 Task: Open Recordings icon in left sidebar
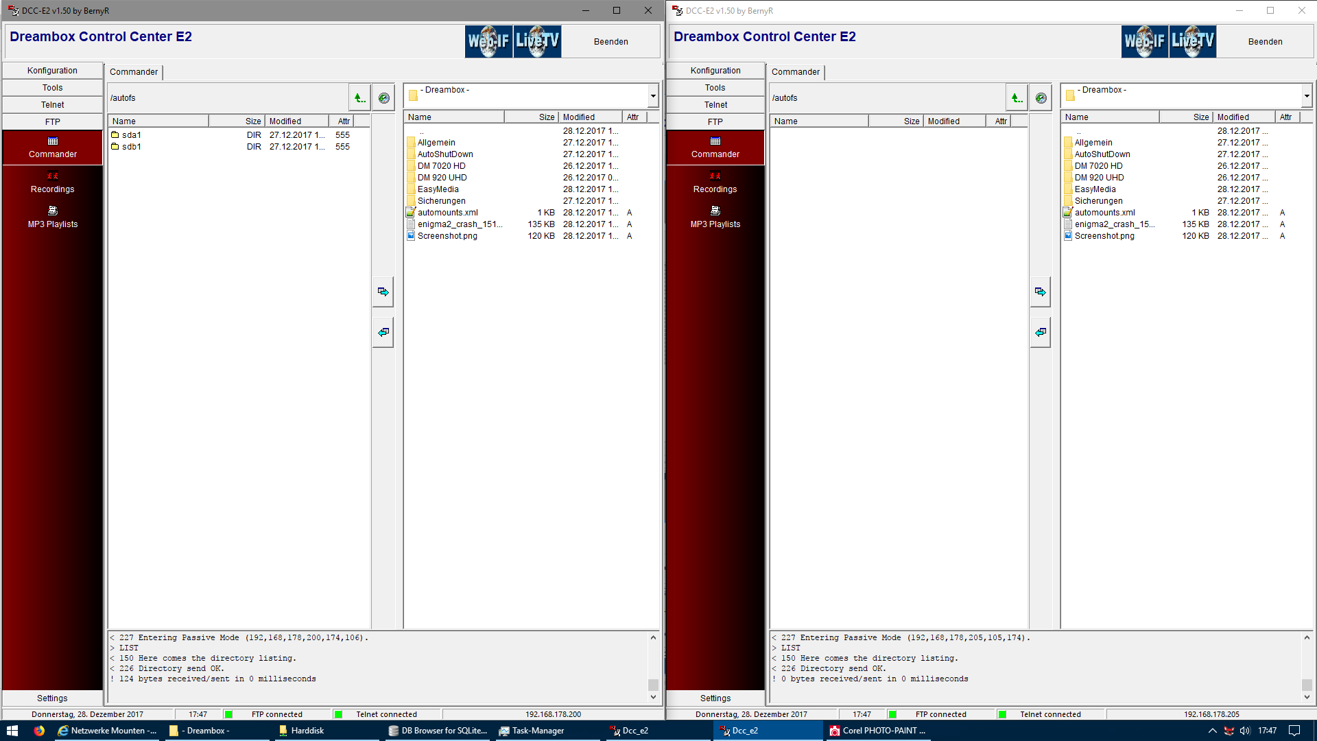(52, 183)
